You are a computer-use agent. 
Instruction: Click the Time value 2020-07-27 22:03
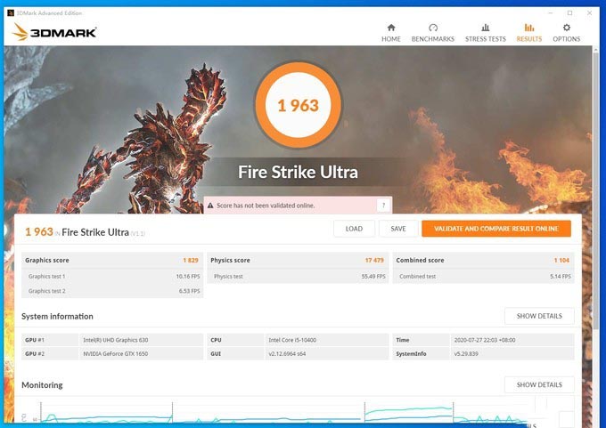click(485, 340)
